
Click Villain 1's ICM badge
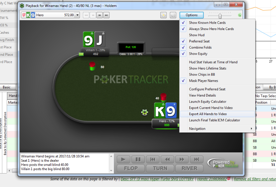pyautogui.click(x=81, y=54)
